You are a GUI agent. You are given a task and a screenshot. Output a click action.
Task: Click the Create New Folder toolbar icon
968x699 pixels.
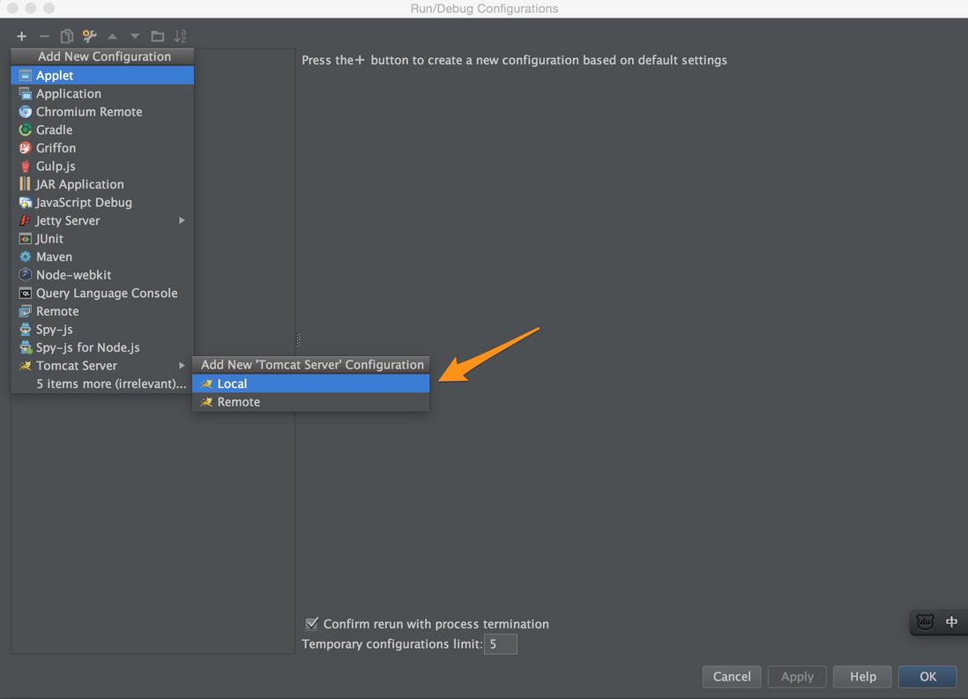click(x=158, y=36)
